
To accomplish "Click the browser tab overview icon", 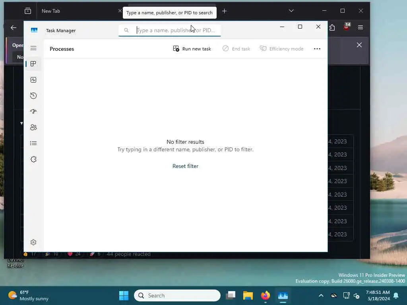I will click(x=28, y=11).
